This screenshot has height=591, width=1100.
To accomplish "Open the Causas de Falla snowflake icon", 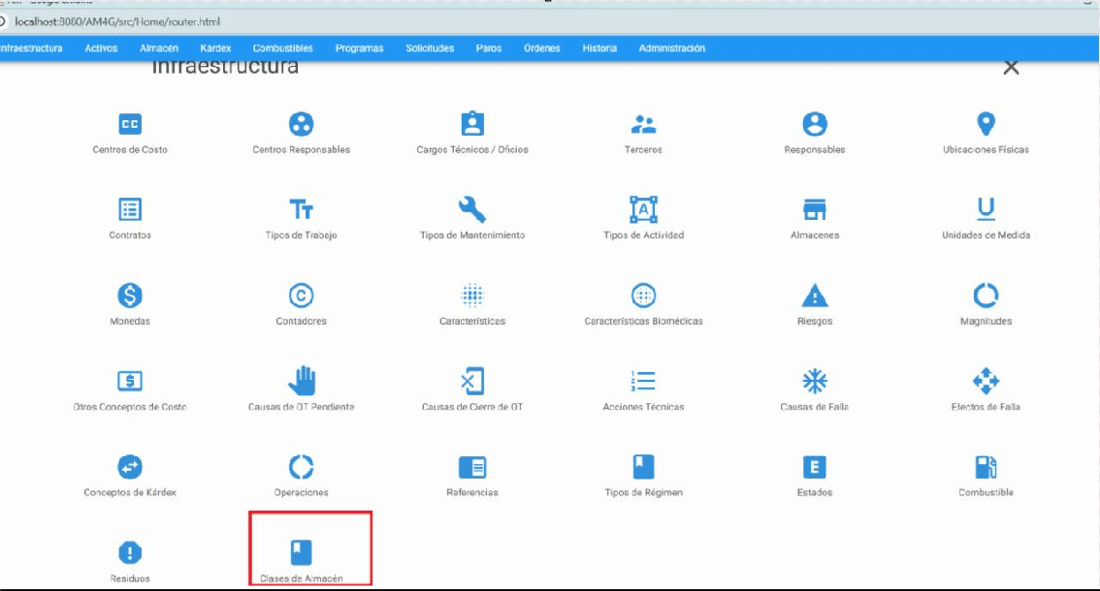I will tap(815, 381).
